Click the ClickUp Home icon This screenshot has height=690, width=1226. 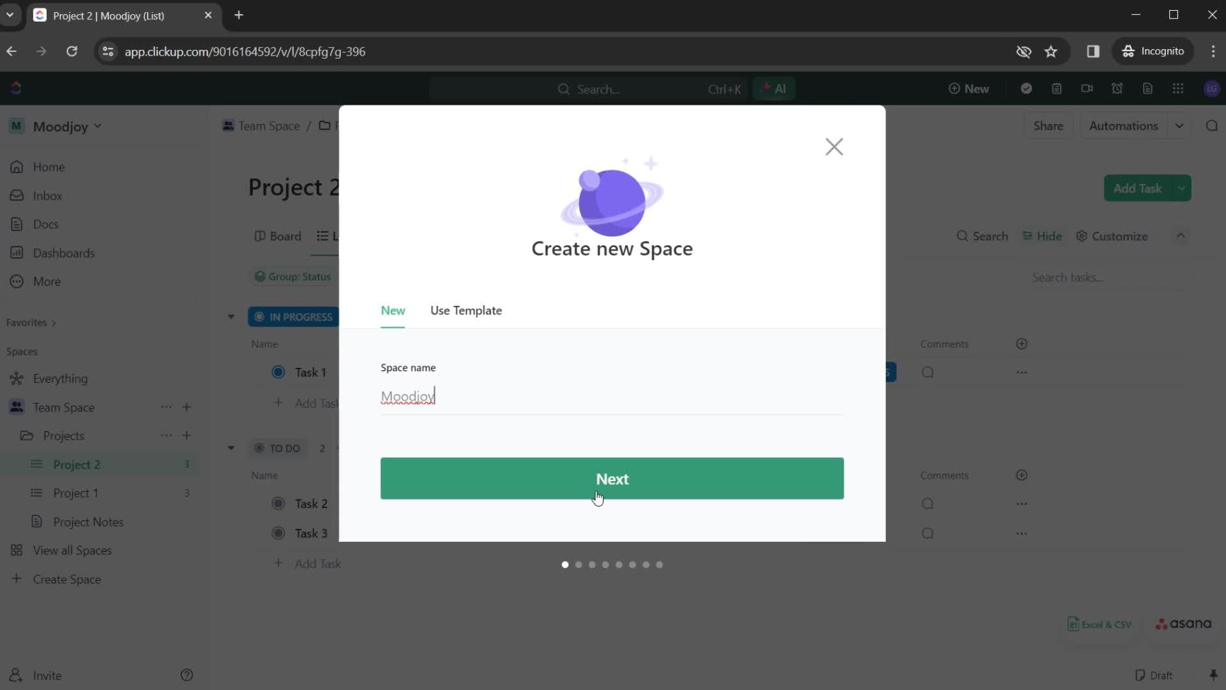(x=16, y=88)
